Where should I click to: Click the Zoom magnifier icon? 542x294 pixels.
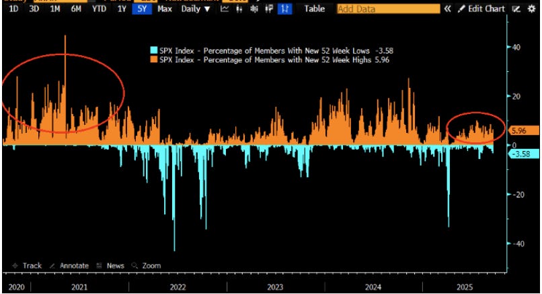134,266
